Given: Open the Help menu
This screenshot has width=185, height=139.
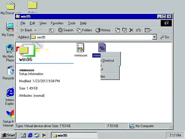Looking at the screenshot, I should [x=83, y=23].
